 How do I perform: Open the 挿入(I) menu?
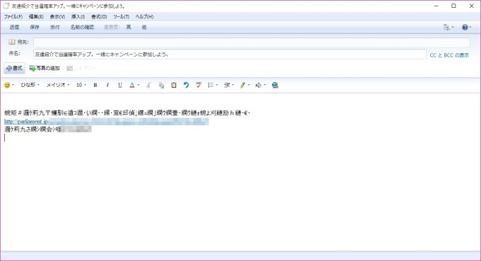[x=78, y=16]
